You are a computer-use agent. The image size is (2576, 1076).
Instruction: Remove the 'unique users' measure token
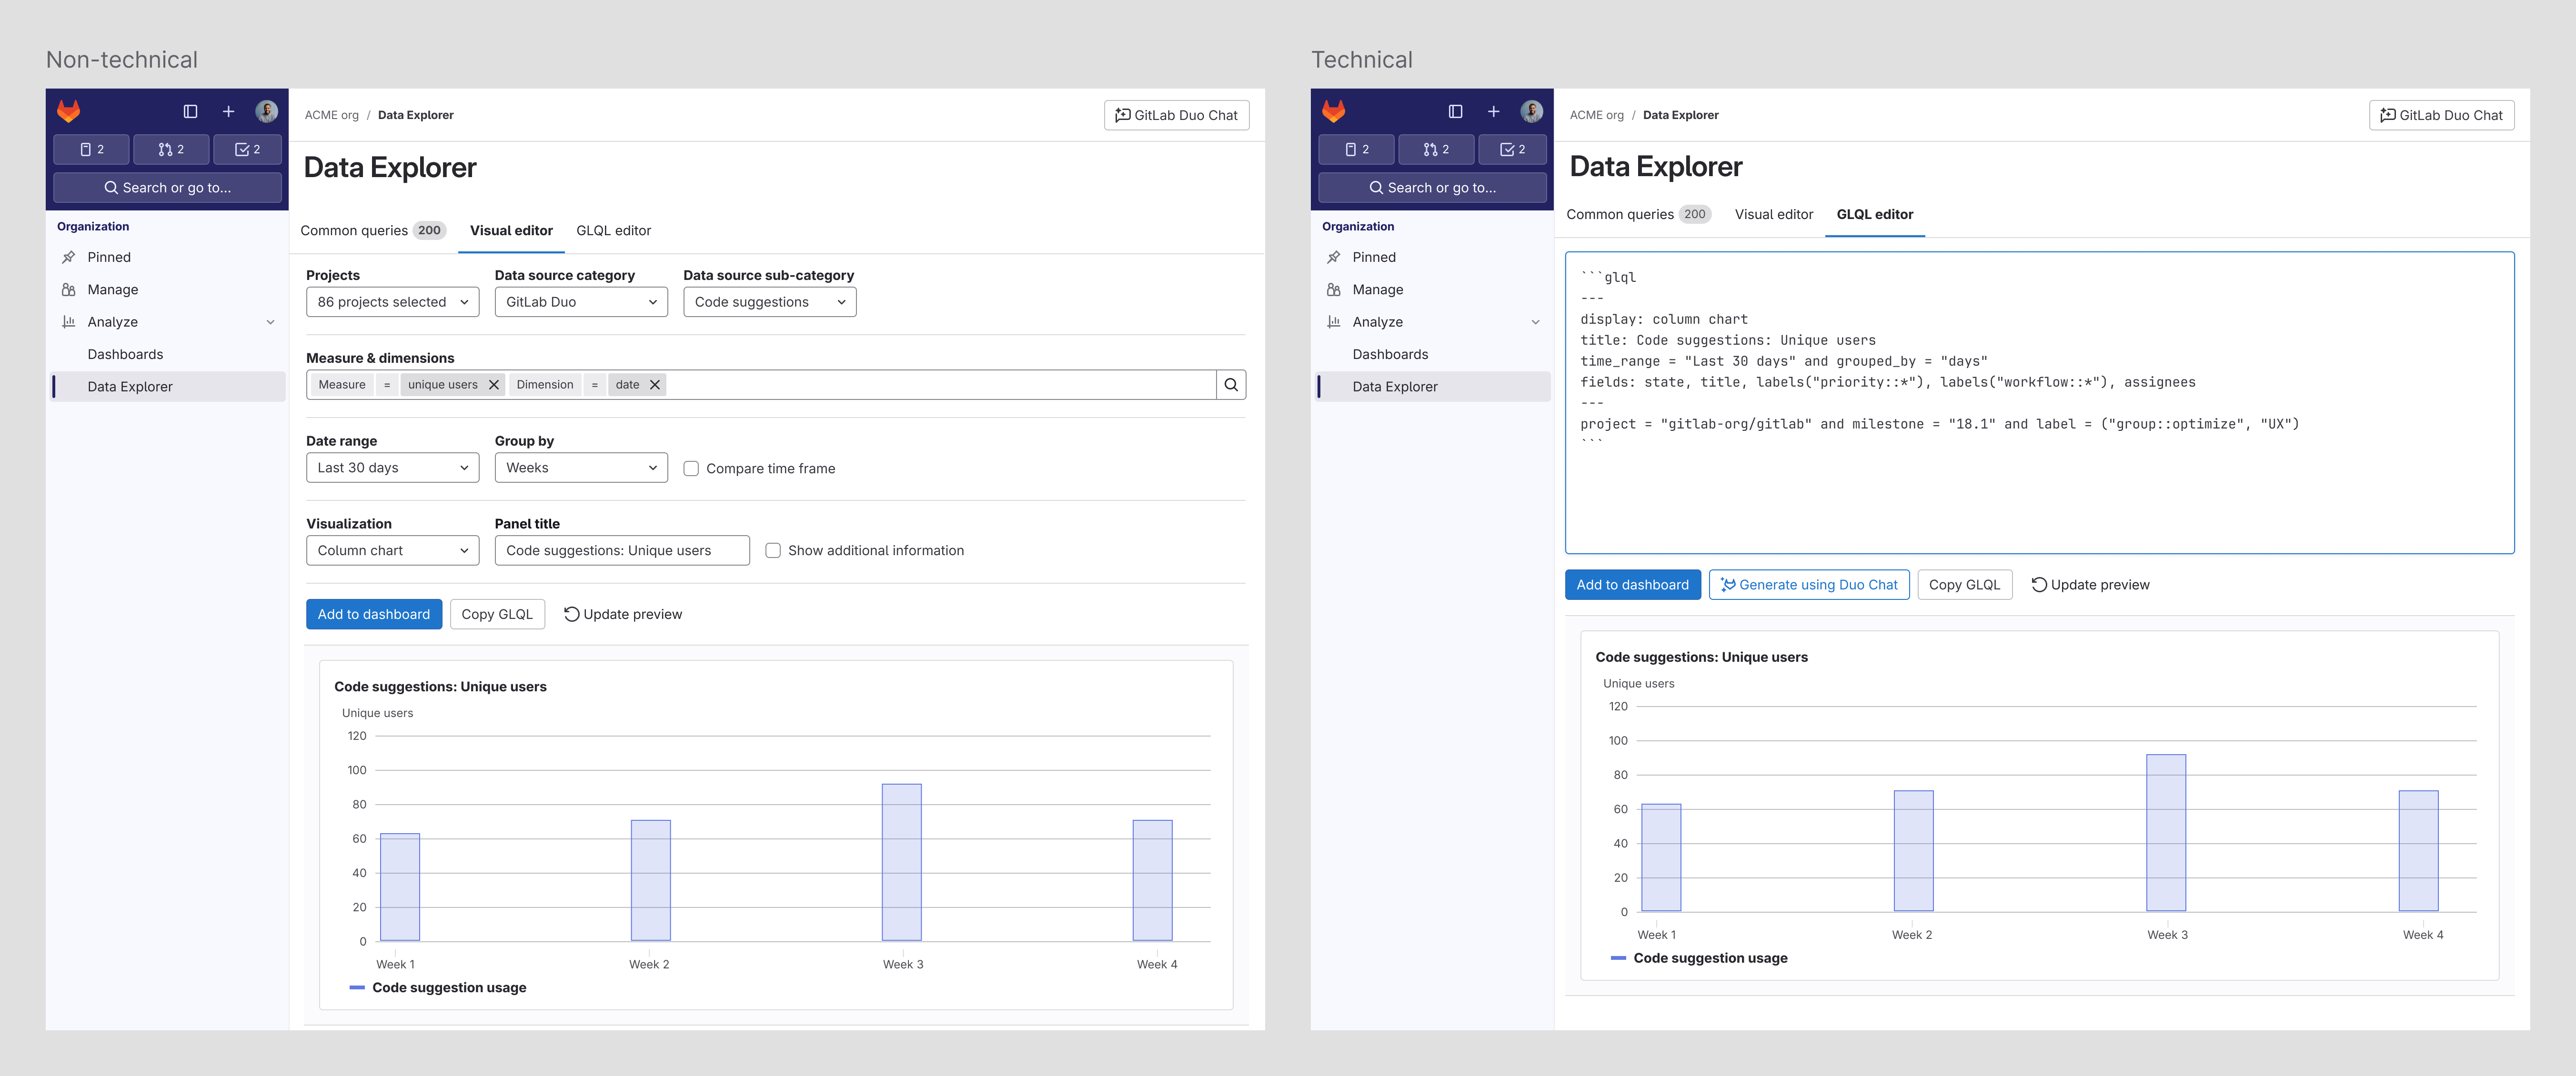click(x=493, y=385)
